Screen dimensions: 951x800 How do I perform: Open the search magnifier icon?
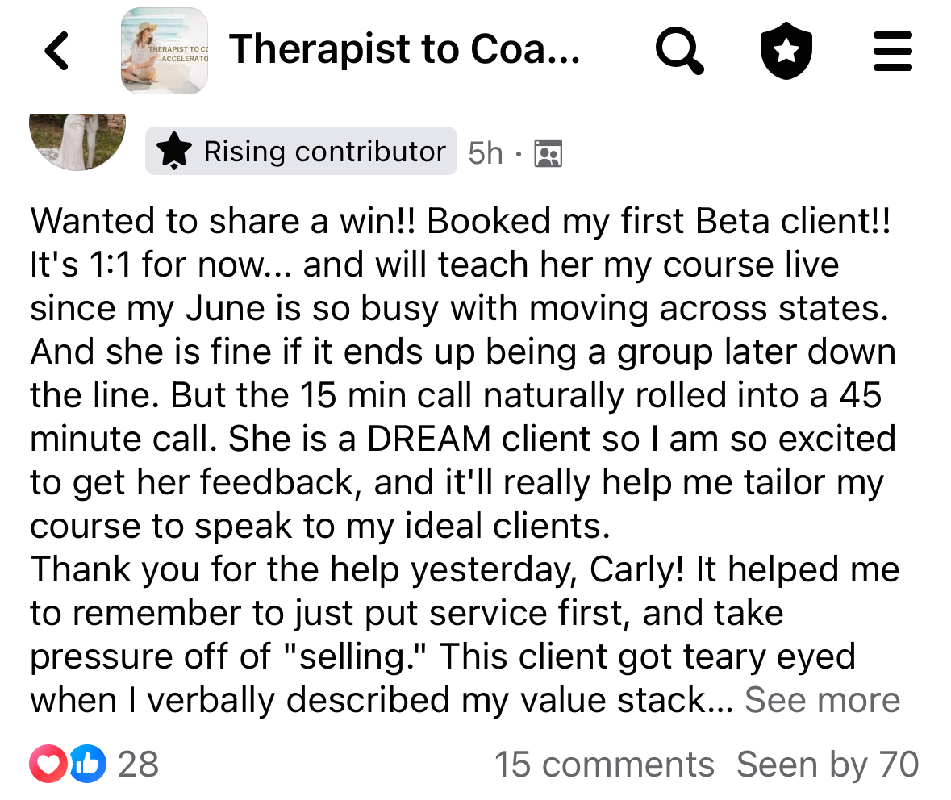[679, 52]
